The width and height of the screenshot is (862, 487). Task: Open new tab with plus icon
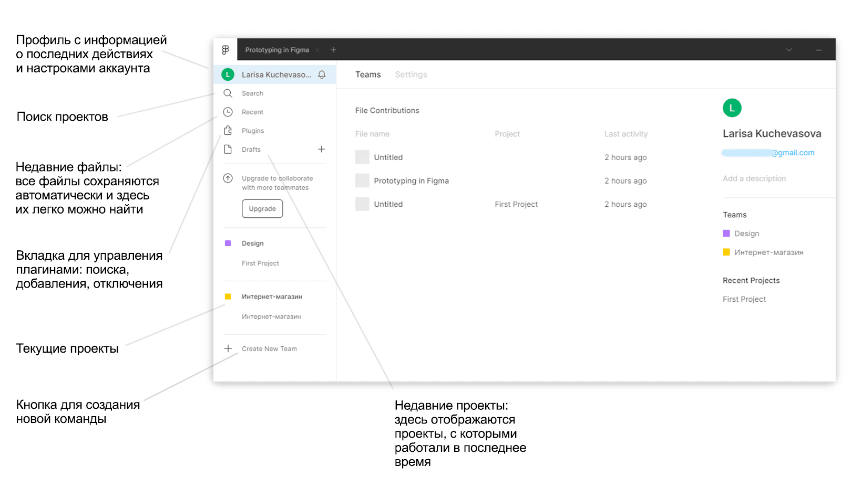(x=333, y=50)
